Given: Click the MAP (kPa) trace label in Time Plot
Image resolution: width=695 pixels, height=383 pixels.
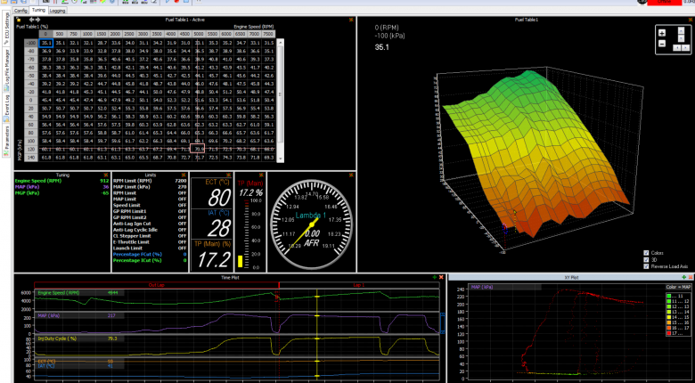Looking at the screenshot, I should (x=49, y=315).
